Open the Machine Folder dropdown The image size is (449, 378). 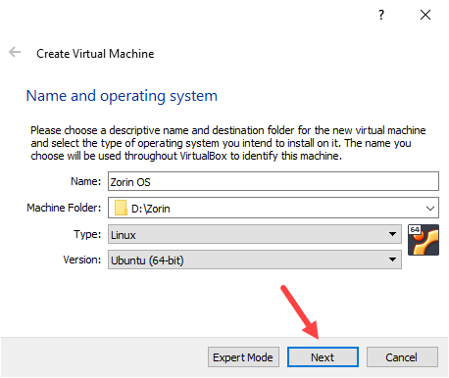[x=430, y=208]
